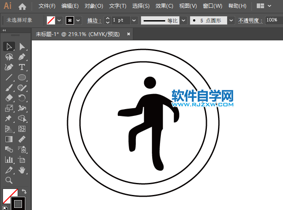Select the Symbol Sprayer tool
283x210 pixels.
[22, 149]
